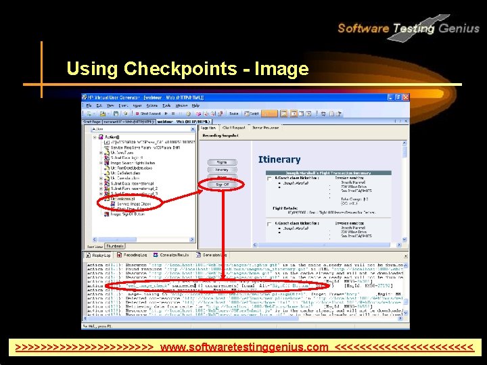This screenshot has height=365, width=487.
Task: Expand the Url: WebTours tree node
Action: (101, 153)
